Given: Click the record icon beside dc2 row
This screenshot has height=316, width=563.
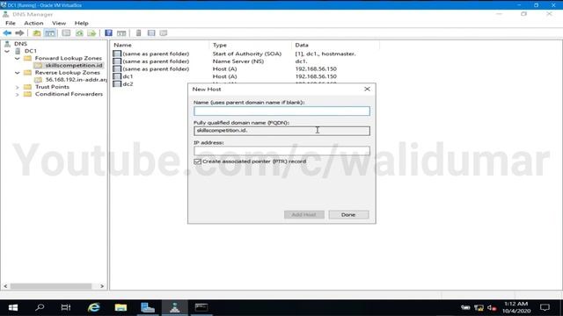Looking at the screenshot, I should 117,84.
